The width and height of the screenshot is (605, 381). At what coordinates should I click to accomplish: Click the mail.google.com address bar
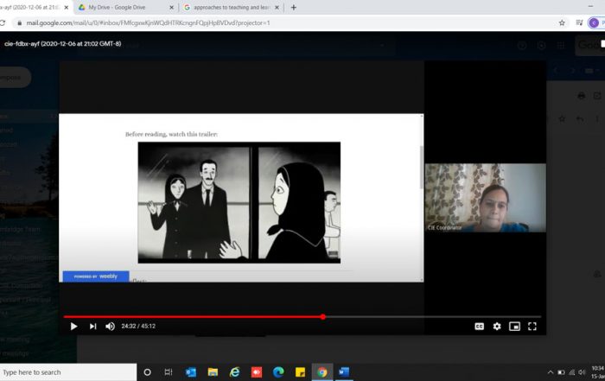tap(285, 22)
